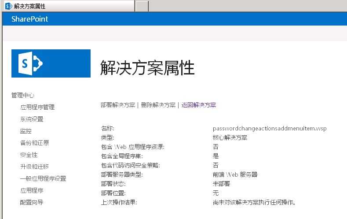The width and height of the screenshot is (347, 219).
Task: Click 尚未对该解决方案执行任何操作 result text
Action: [253, 202]
